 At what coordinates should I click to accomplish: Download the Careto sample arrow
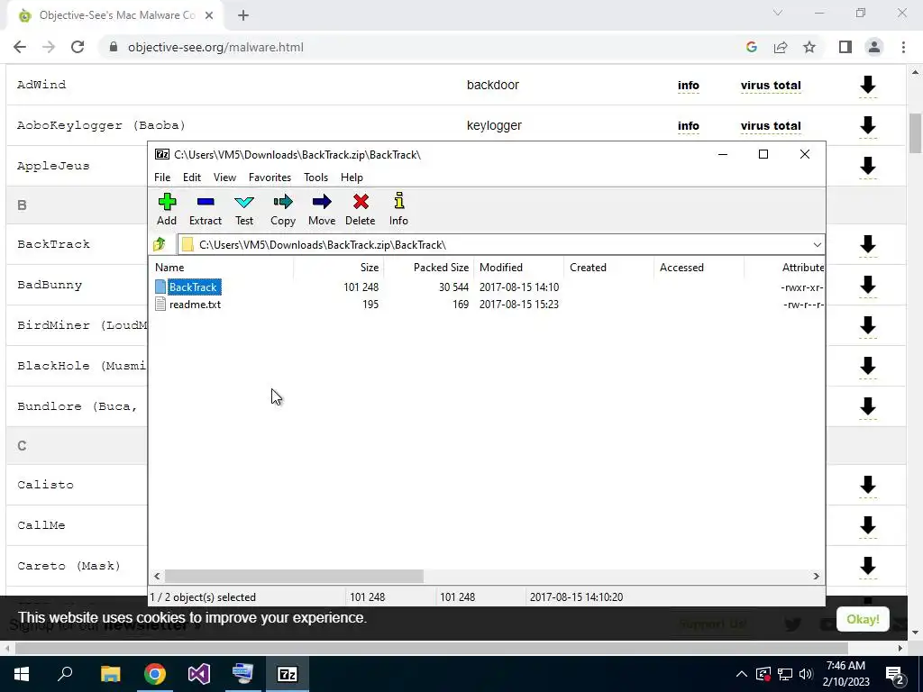click(x=868, y=566)
